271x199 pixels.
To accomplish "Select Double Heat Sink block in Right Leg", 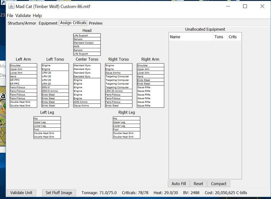I will pyautogui.click(x=126, y=135).
